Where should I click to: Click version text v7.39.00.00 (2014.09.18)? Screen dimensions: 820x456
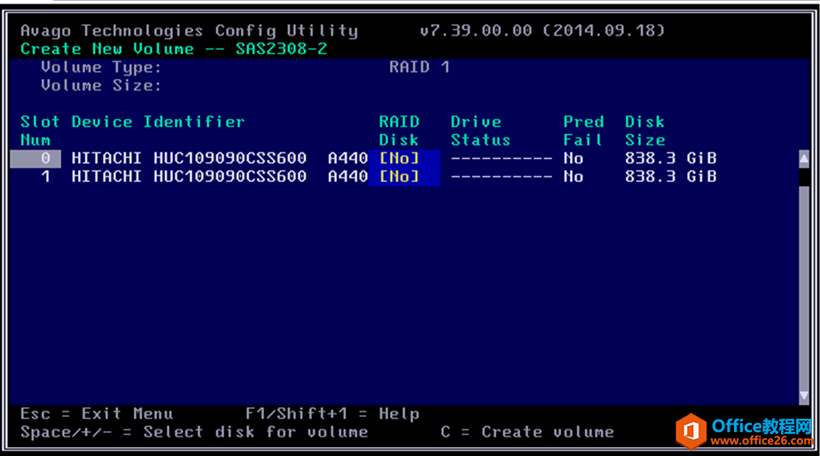pyautogui.click(x=543, y=30)
